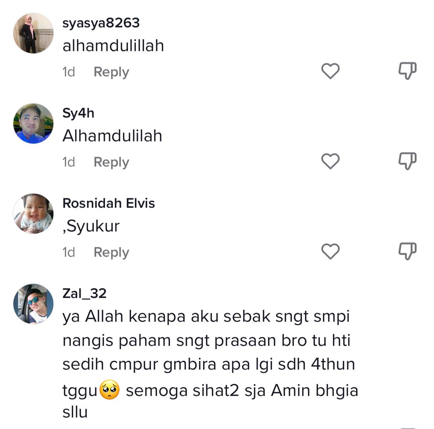This screenshot has height=429, width=434.
Task: Like Rosnidah Elvis's Syukur comment
Action: (x=330, y=251)
